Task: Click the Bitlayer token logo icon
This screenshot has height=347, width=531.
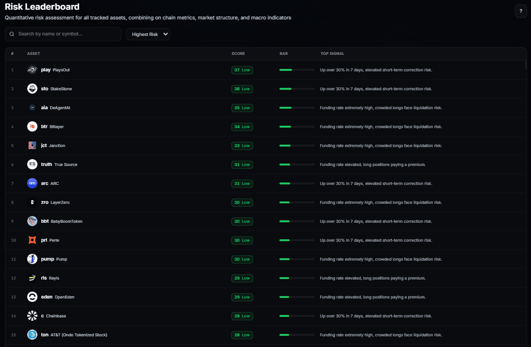Action: 32,127
